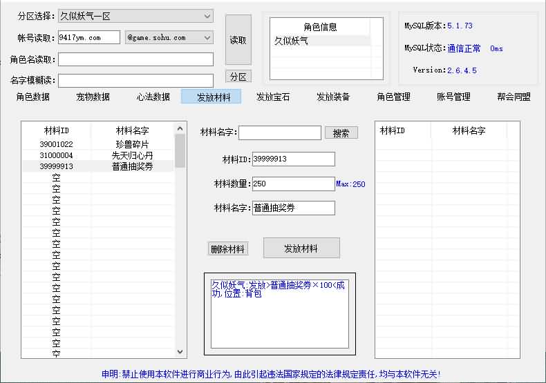This screenshot has height=383, width=546.
Task: Switch to the 账号管理 tab
Action: [x=453, y=97]
